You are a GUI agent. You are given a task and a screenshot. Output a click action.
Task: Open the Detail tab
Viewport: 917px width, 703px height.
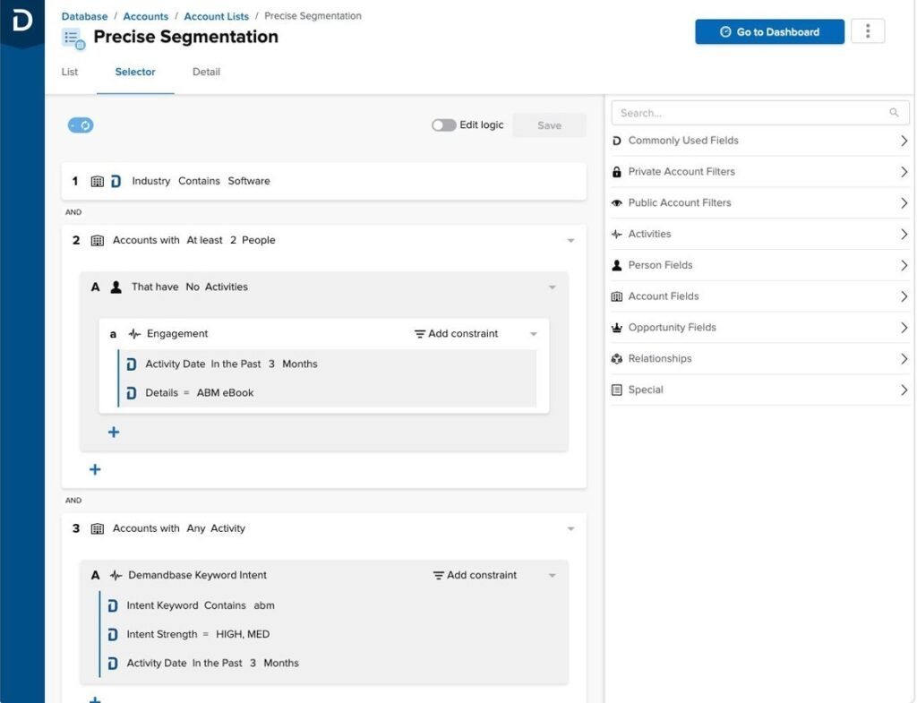tap(207, 72)
